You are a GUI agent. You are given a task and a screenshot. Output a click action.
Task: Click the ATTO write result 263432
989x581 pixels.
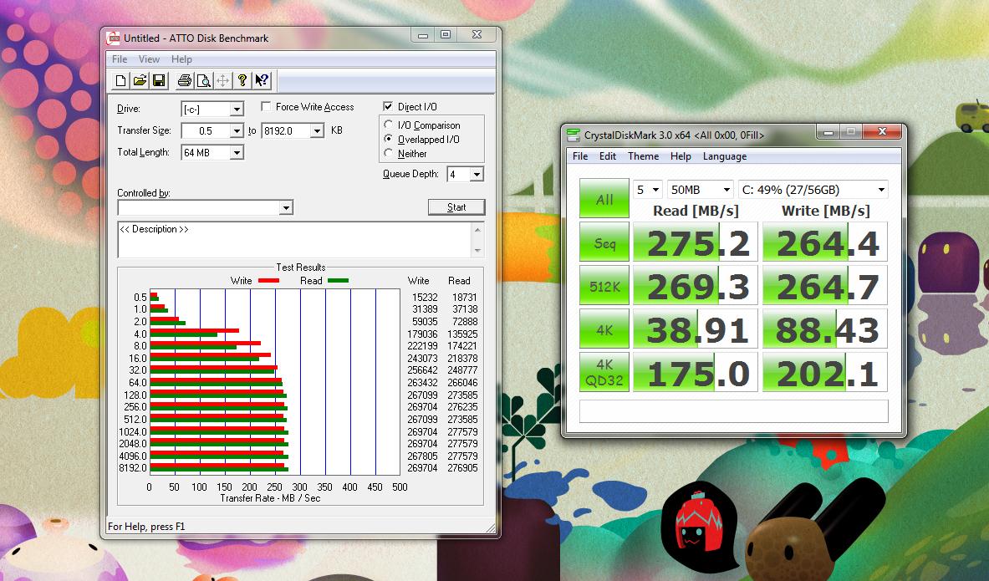pos(422,382)
